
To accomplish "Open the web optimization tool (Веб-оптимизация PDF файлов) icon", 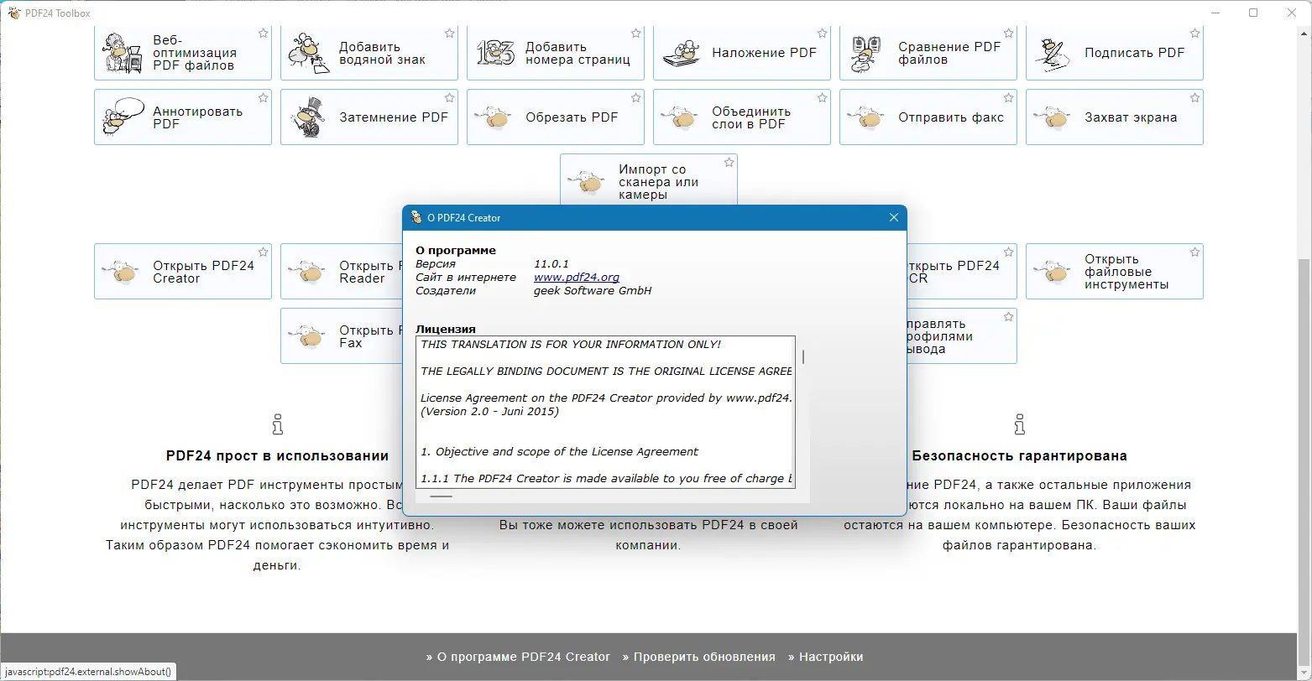I will 121,53.
